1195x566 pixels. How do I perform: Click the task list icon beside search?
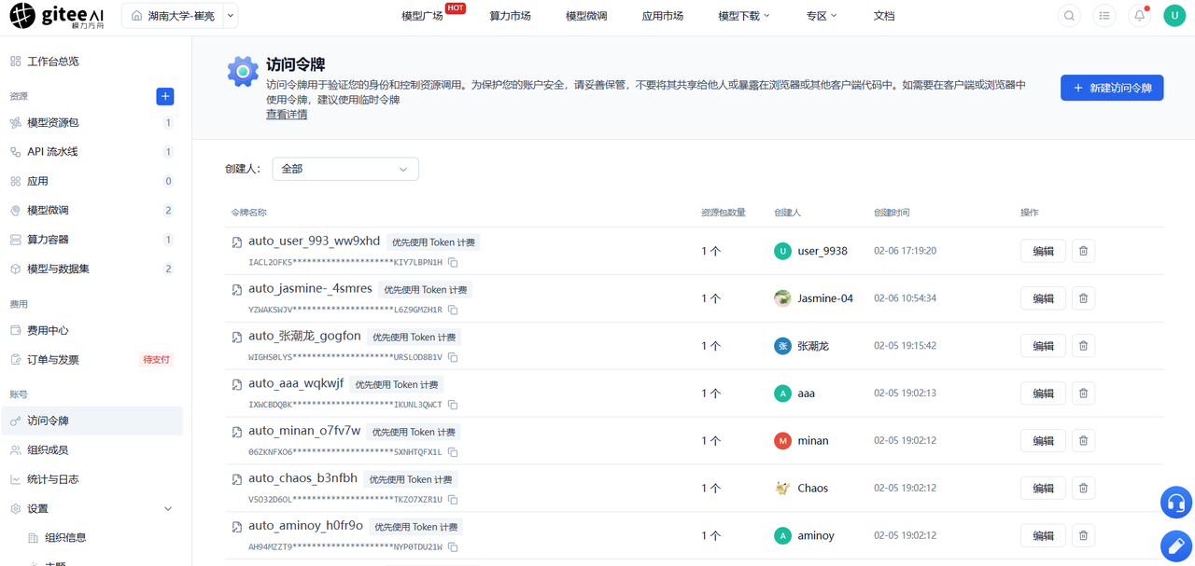tap(1104, 16)
